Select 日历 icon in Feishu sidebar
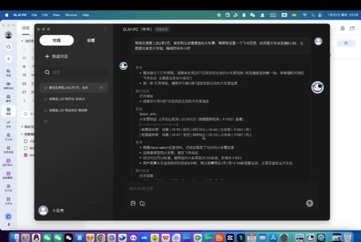This screenshot has width=361, height=242. point(9,111)
